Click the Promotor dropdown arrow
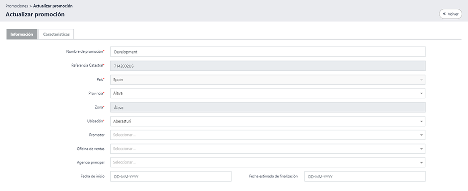Image resolution: width=468 pixels, height=191 pixels. pos(421,135)
